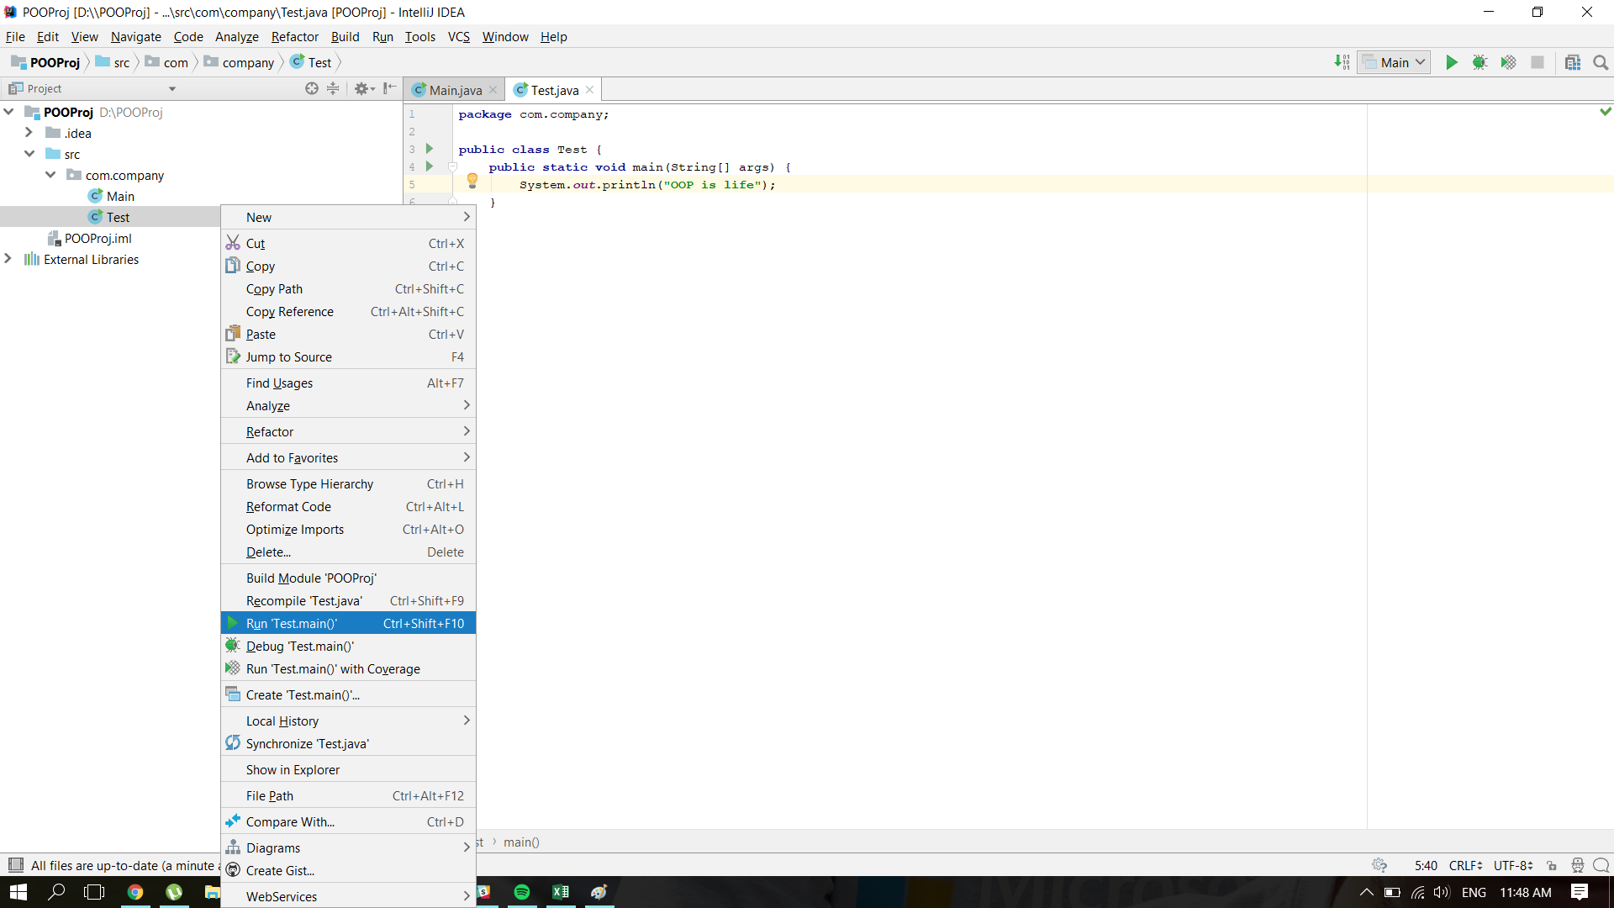
Task: Open the New submenu
Action: coord(348,217)
